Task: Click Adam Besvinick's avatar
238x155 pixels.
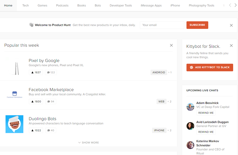Action: (190, 107)
